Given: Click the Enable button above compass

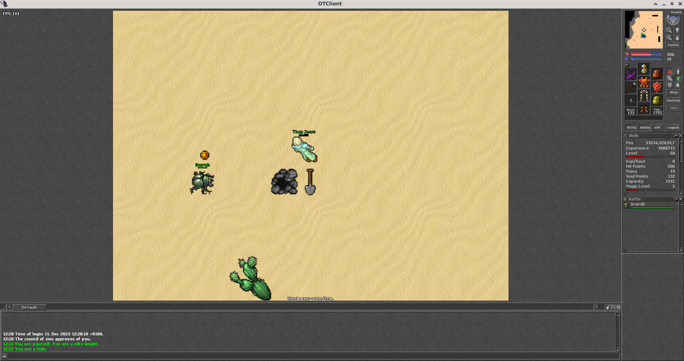Looking at the screenshot, I should (x=676, y=12).
